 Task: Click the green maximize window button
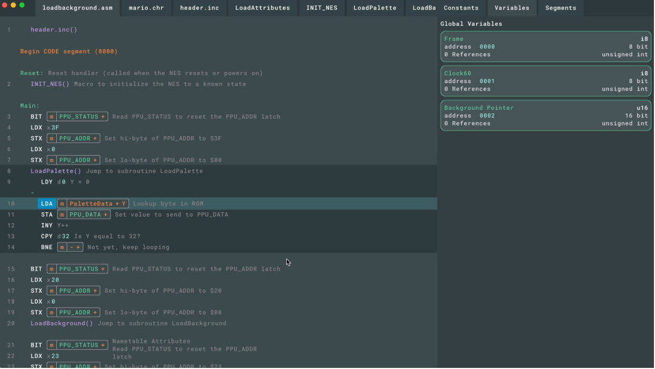(x=22, y=5)
